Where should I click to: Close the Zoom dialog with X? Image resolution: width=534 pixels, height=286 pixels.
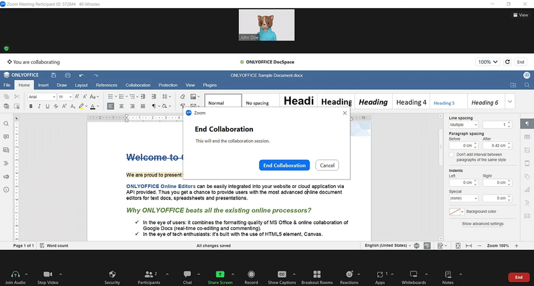[x=344, y=113]
